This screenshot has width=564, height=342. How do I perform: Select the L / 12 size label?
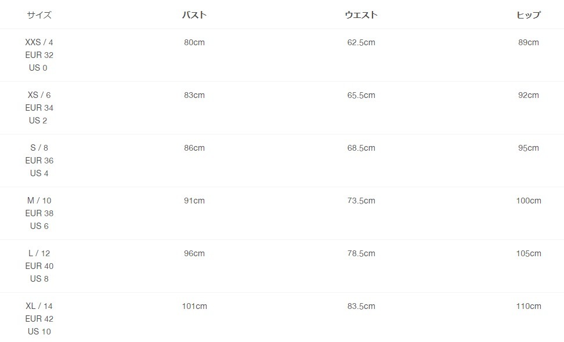point(39,254)
